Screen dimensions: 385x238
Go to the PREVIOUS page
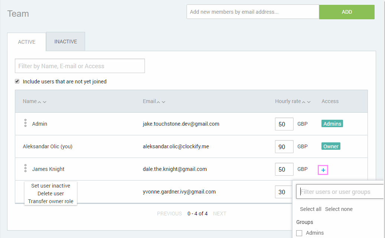click(x=169, y=214)
